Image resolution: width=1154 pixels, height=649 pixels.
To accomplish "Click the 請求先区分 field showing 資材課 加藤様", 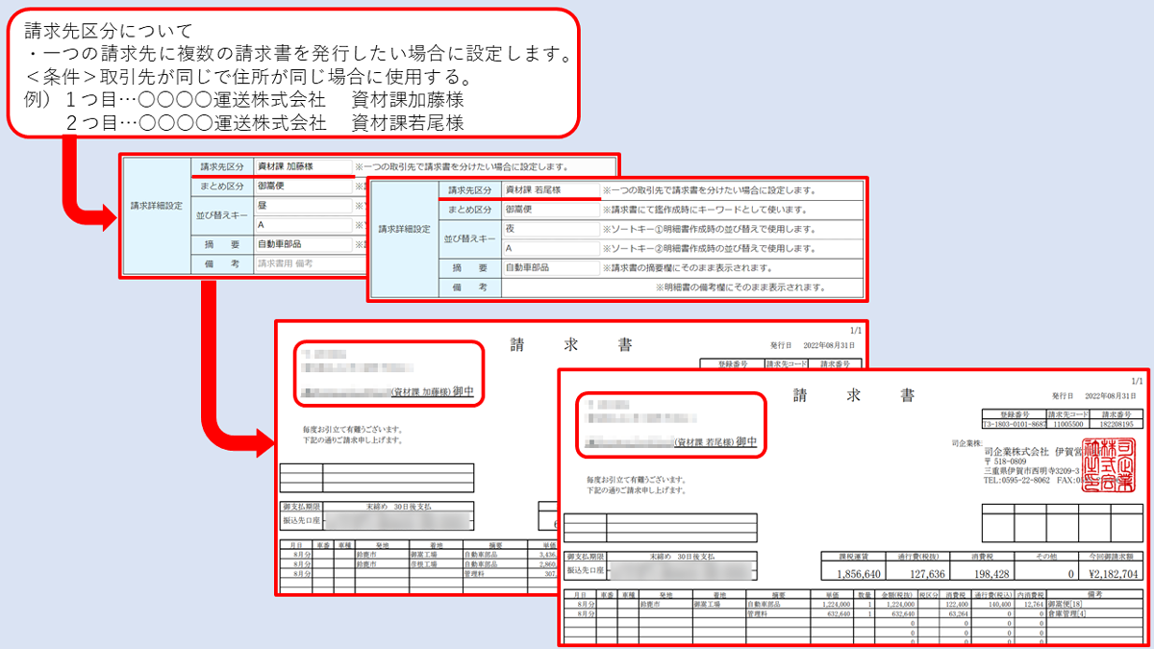I will tap(302, 164).
